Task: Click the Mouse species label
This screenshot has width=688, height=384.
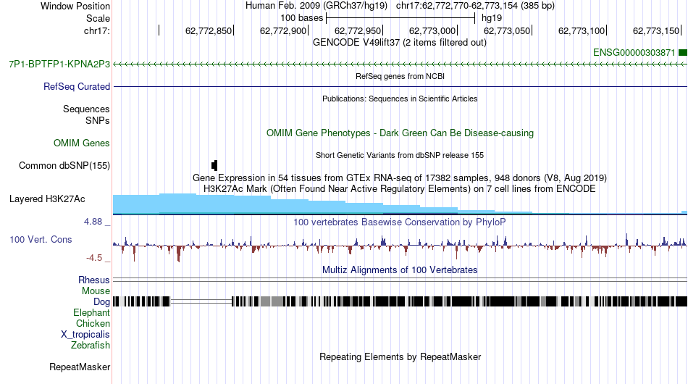Action: 96,291
